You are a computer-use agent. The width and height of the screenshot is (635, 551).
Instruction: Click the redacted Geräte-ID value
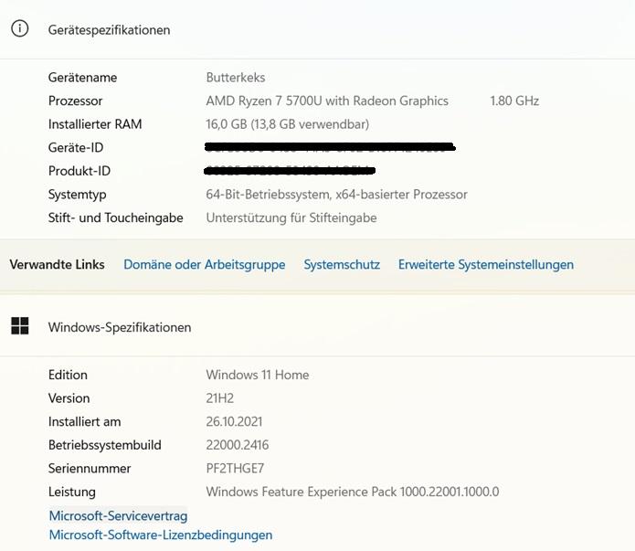pyautogui.click(x=330, y=147)
